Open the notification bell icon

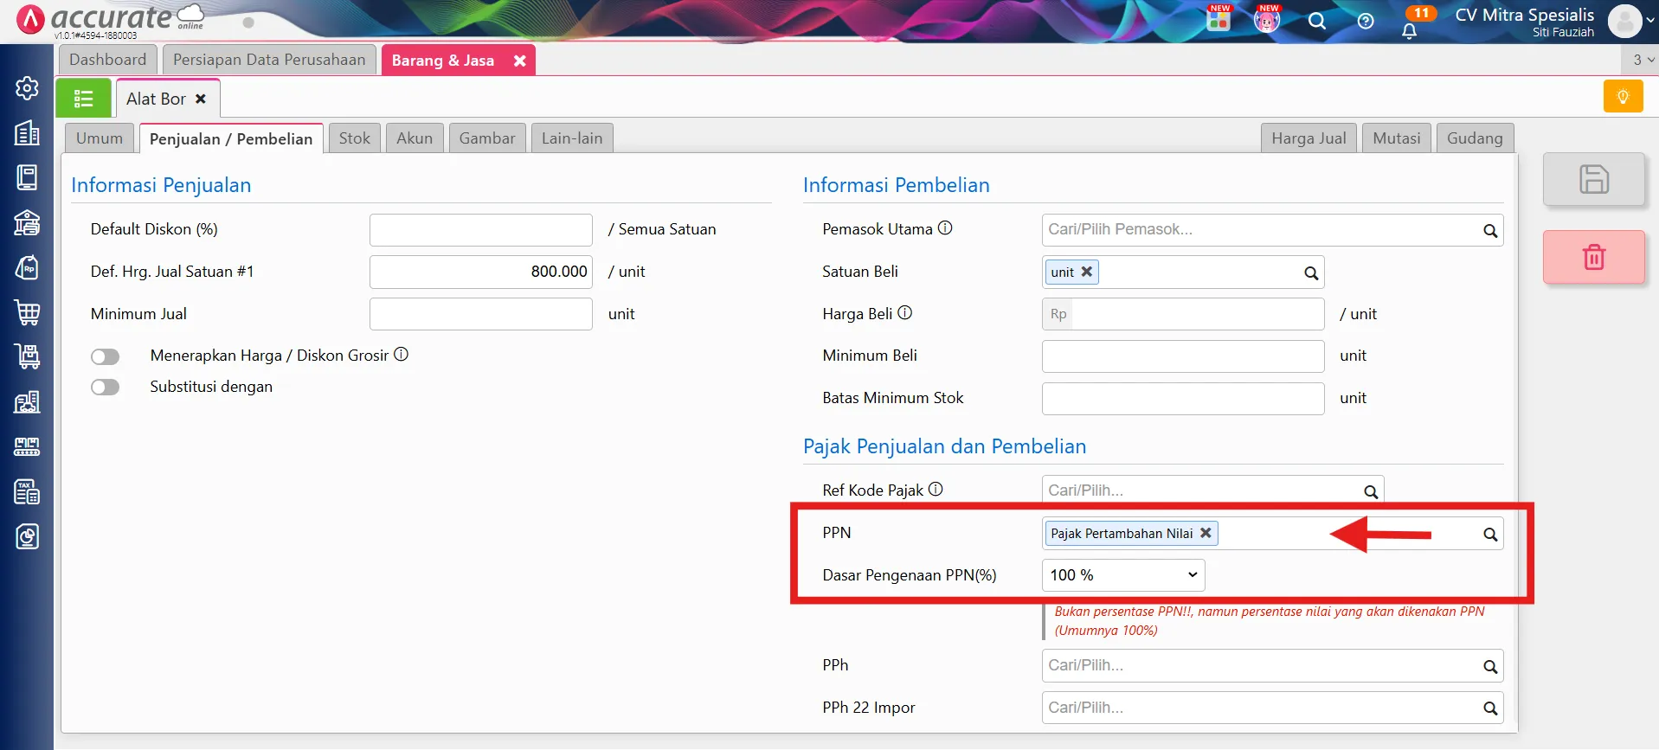coord(1409,31)
